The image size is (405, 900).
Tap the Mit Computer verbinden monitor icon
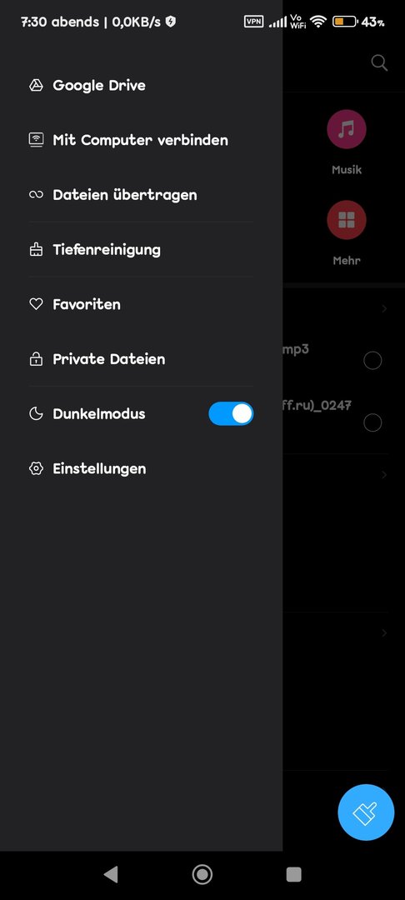36,140
